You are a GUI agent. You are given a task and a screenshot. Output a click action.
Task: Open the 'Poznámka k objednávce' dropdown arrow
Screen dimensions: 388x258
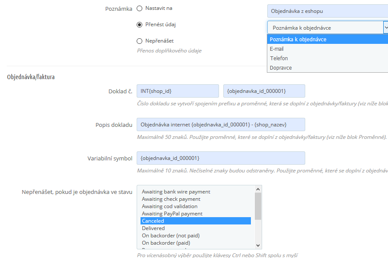[385, 28]
